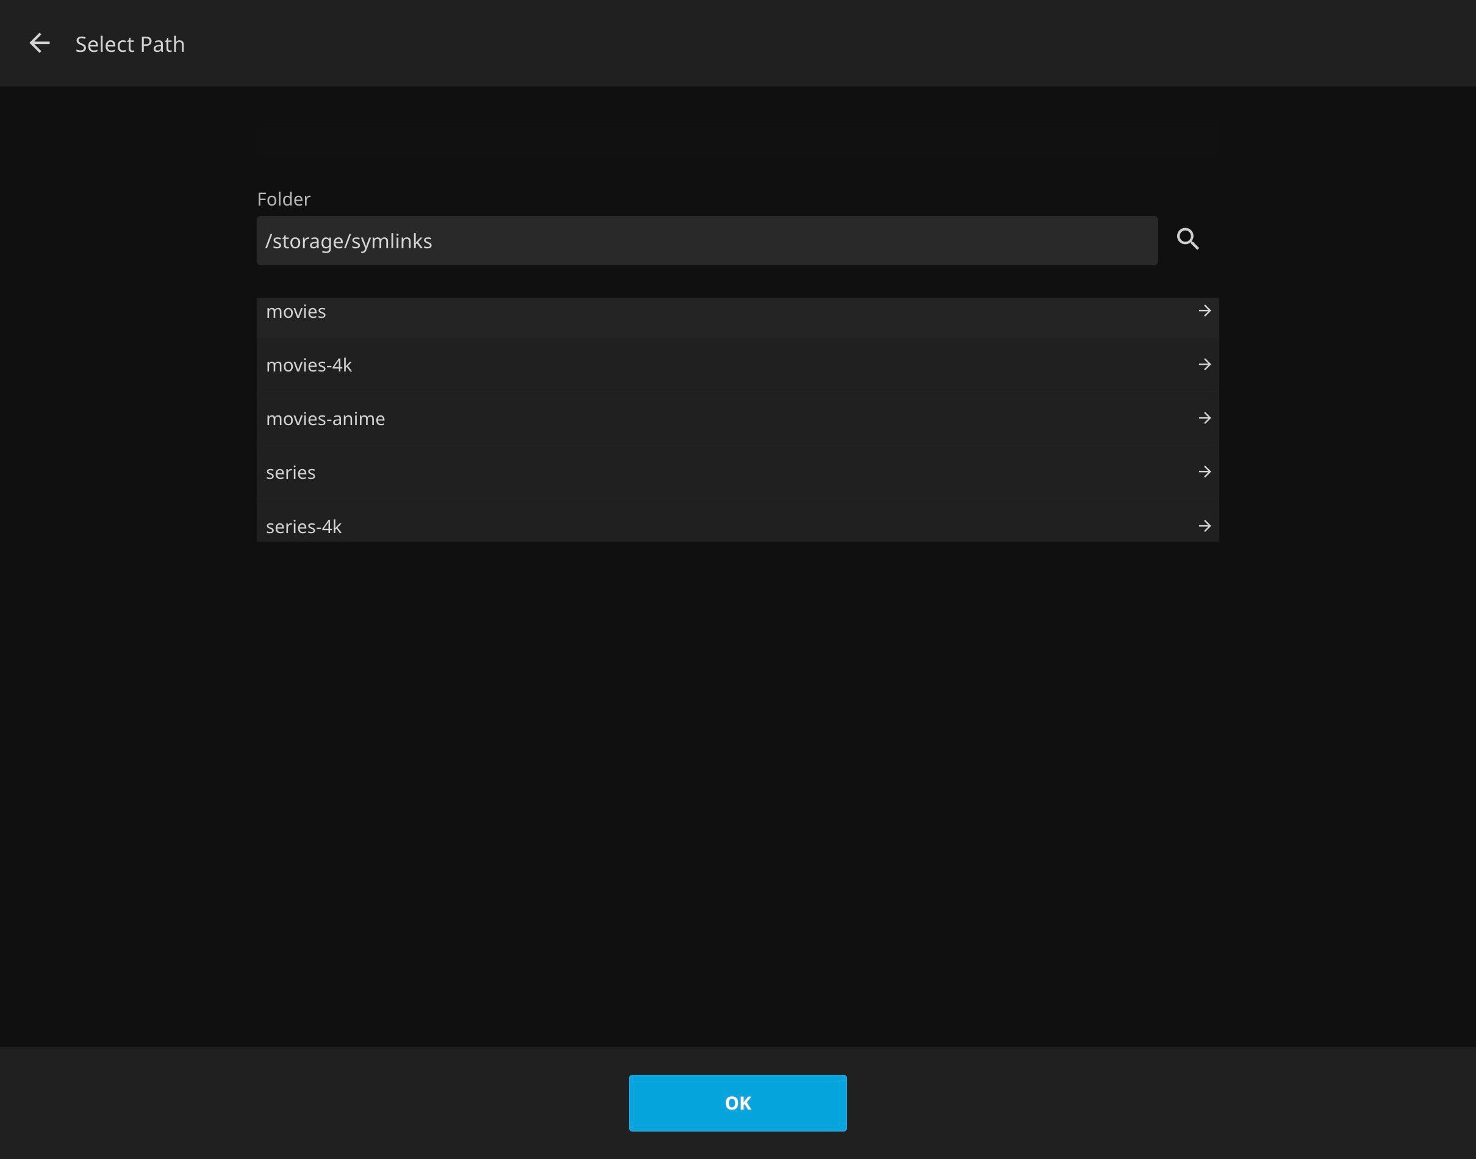
Task: Click arrow icon on series-4k row
Action: point(1204,526)
